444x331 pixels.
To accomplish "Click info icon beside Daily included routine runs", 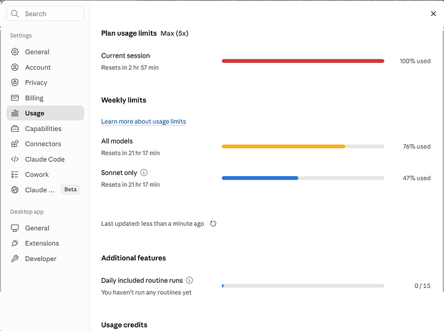I will point(189,280).
